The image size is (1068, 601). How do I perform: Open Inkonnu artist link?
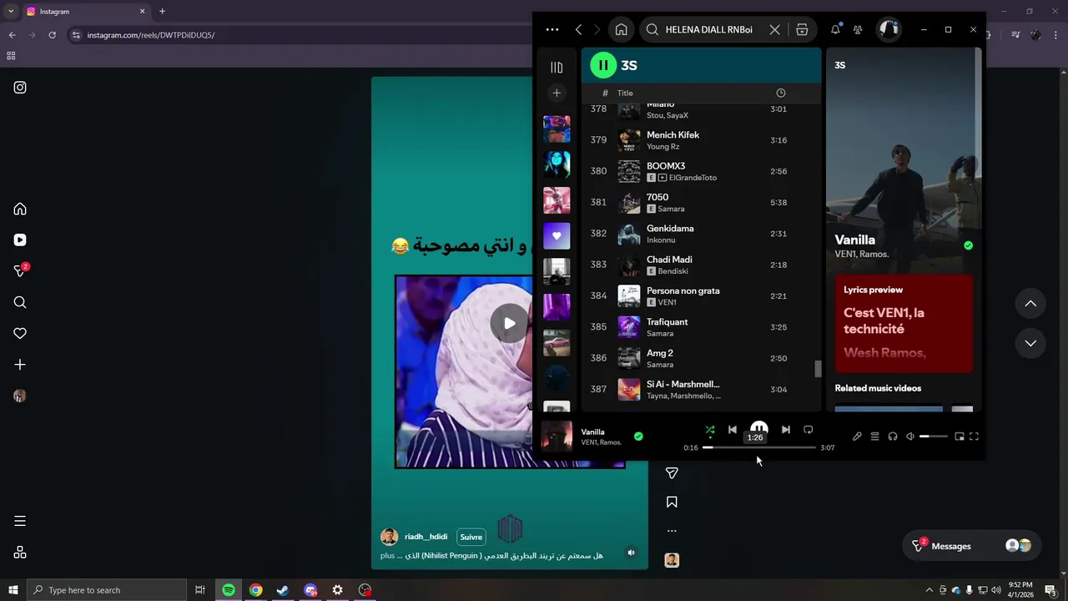661,240
